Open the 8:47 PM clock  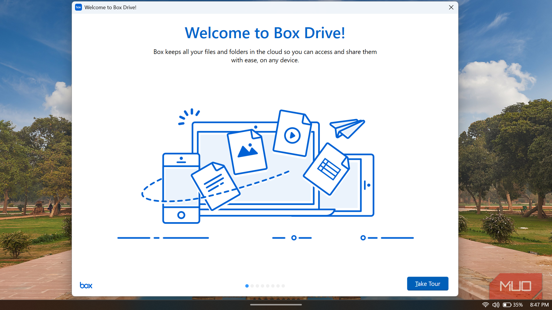click(539, 305)
